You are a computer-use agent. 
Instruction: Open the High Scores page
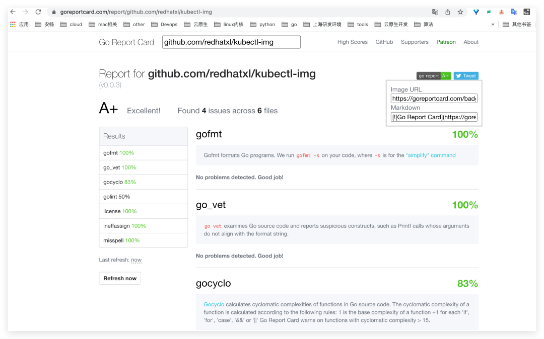352,42
